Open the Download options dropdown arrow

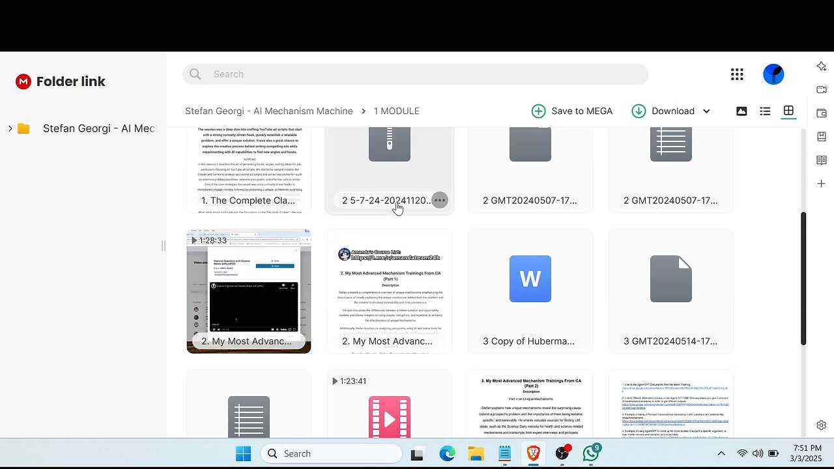[x=706, y=111]
